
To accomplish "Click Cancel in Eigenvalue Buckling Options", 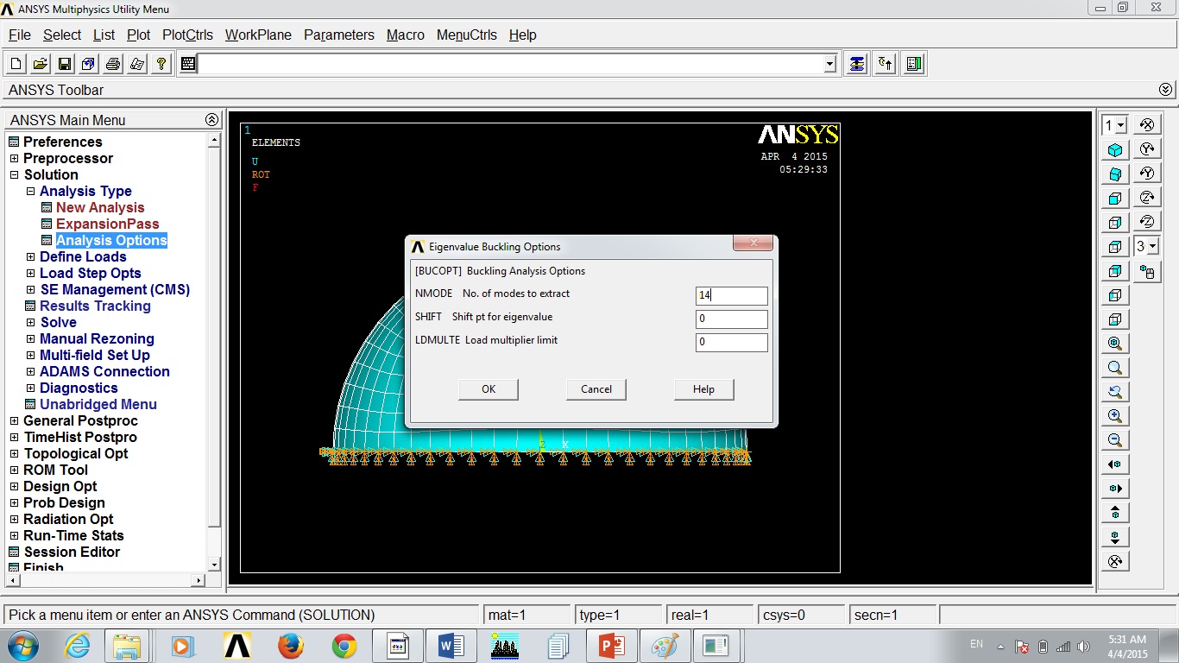I will pyautogui.click(x=596, y=389).
